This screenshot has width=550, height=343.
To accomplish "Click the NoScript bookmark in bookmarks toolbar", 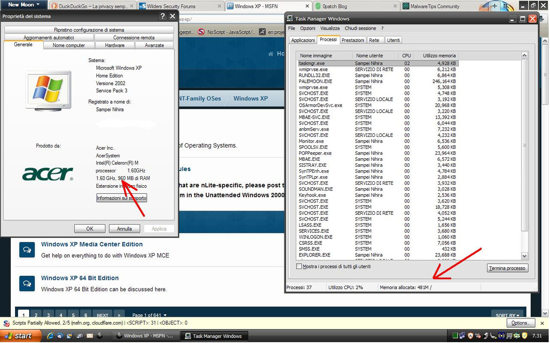I will coord(226,32).
